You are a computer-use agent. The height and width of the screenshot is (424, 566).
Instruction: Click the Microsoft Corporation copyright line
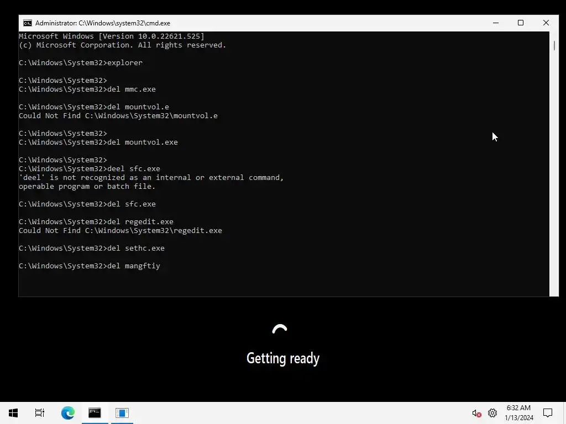click(122, 45)
